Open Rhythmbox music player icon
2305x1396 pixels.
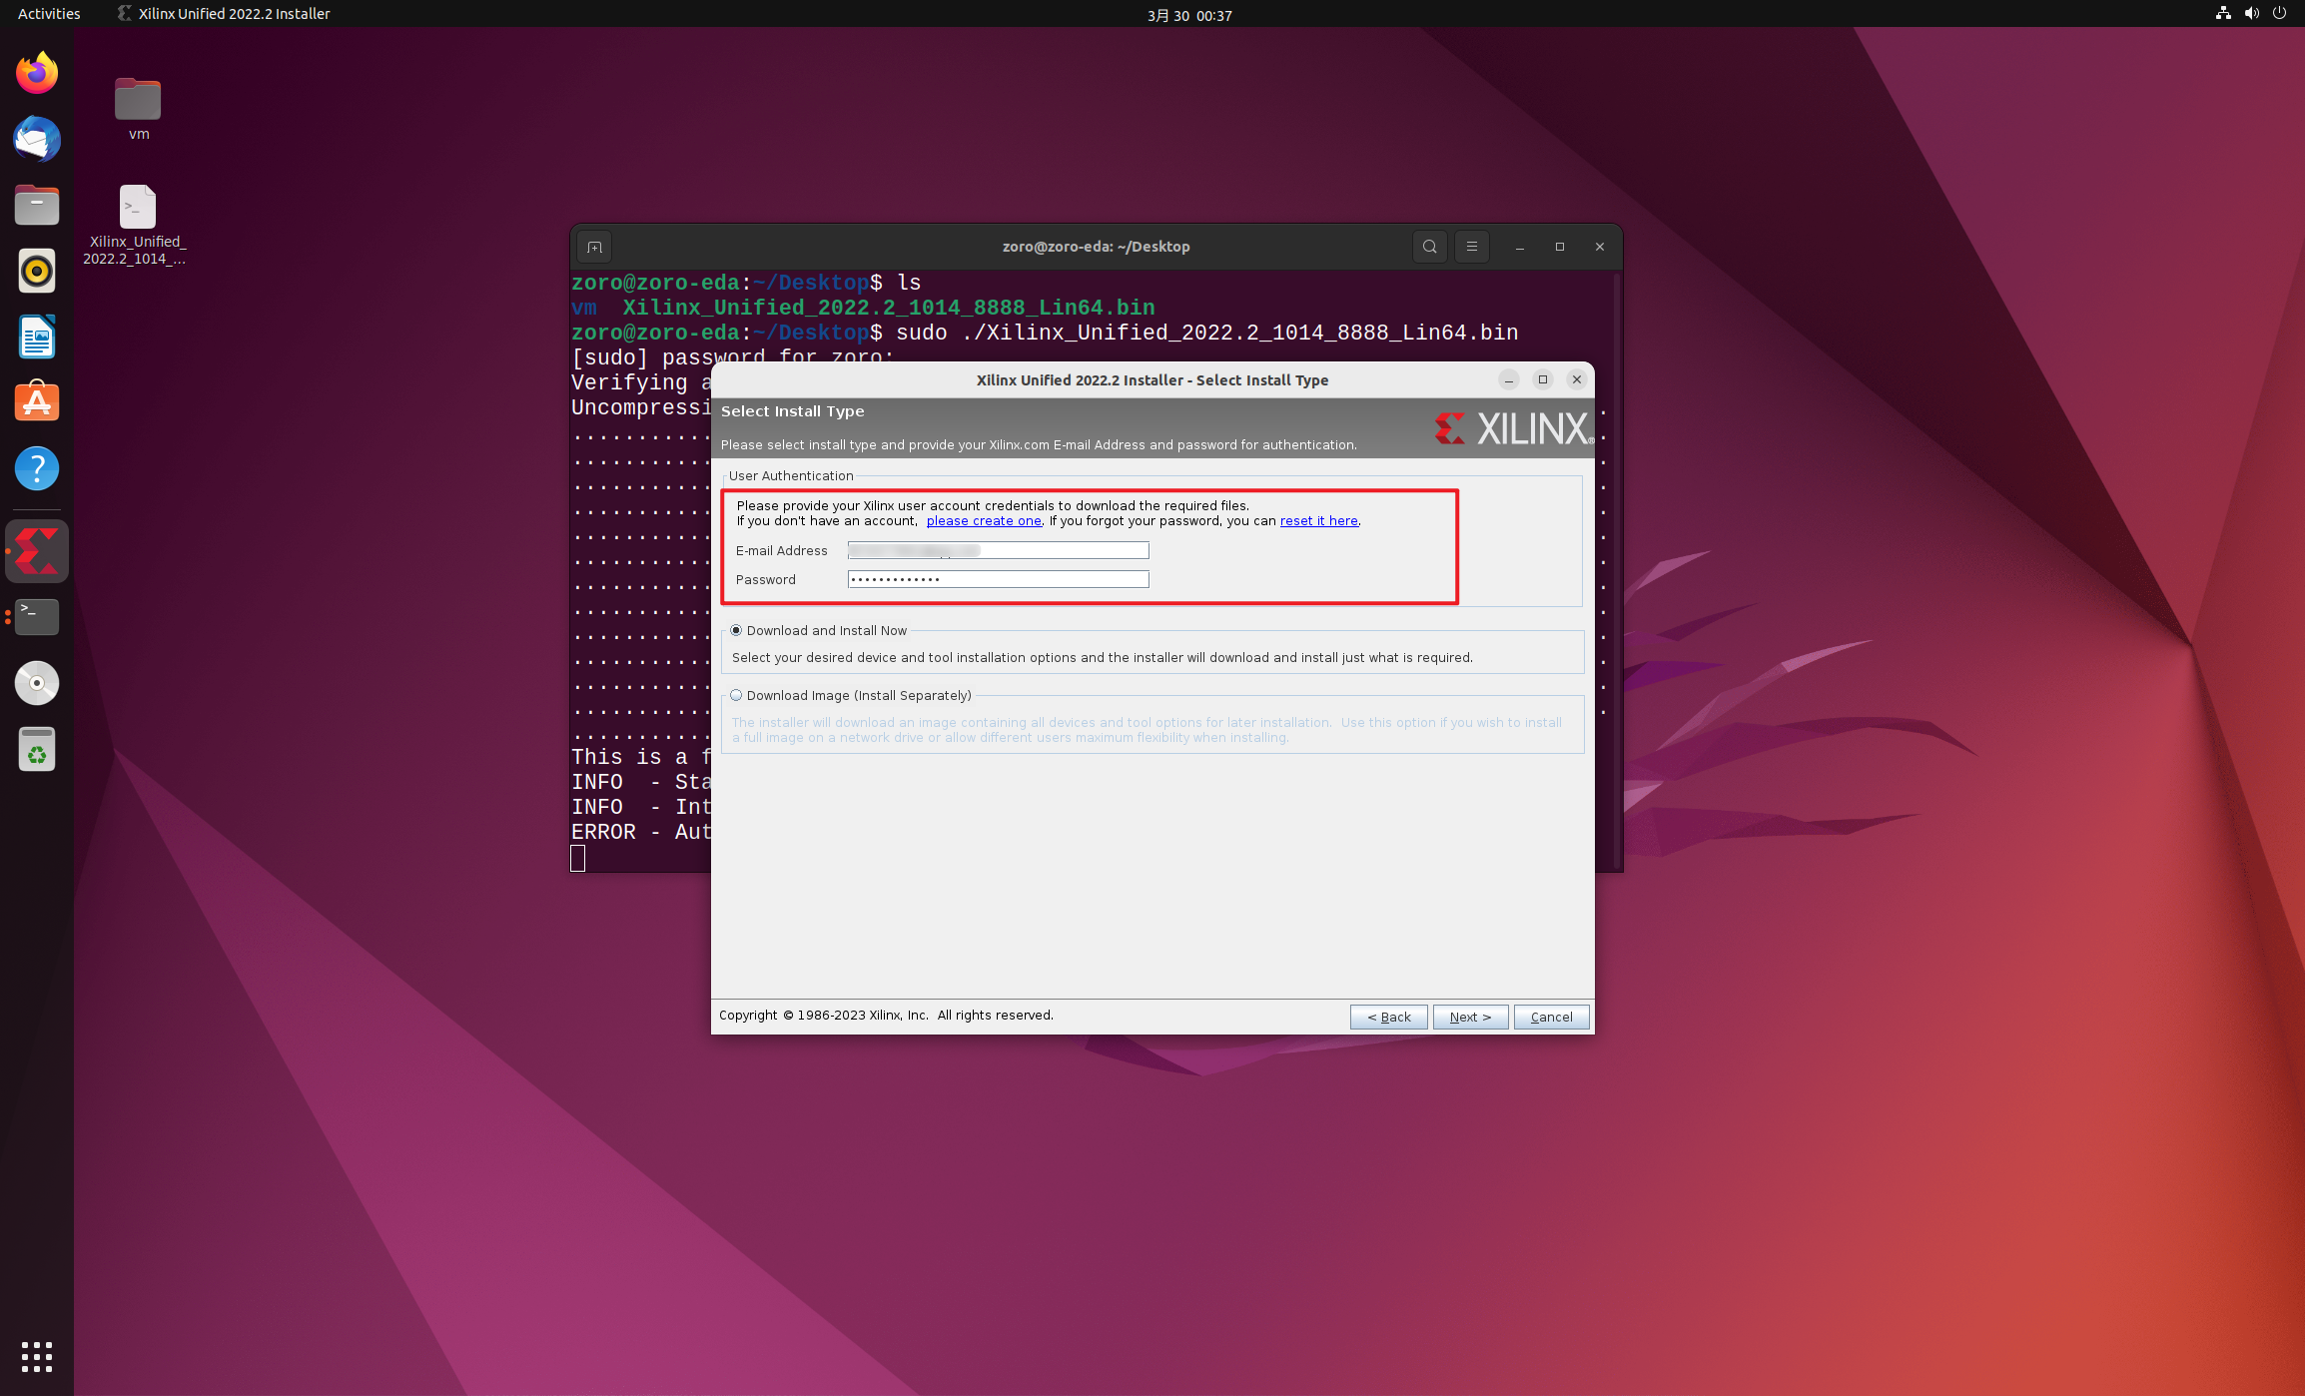pos(37,271)
